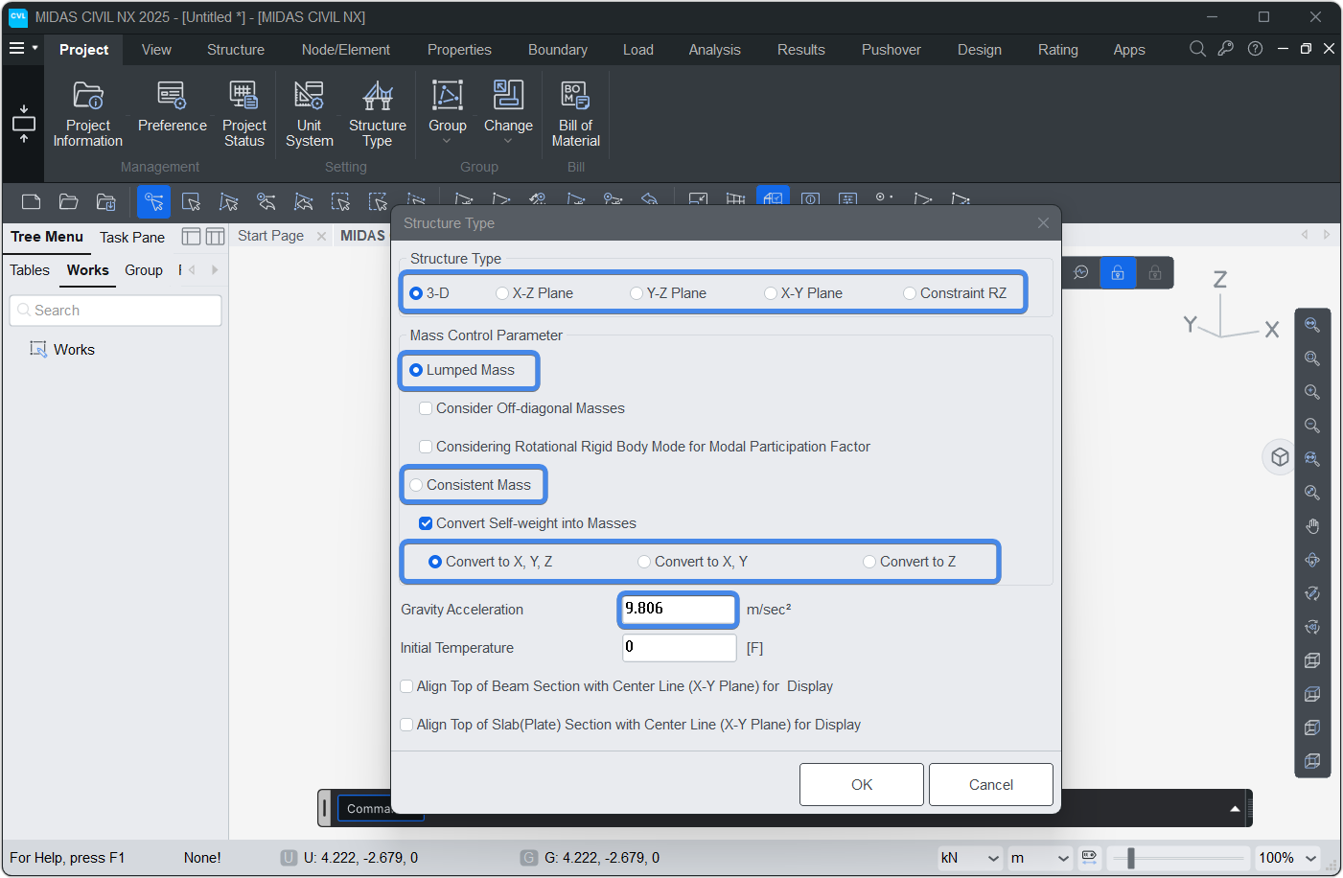The height and width of the screenshot is (878, 1343).
Task: Switch to the Start Page tab
Action: coord(270,236)
